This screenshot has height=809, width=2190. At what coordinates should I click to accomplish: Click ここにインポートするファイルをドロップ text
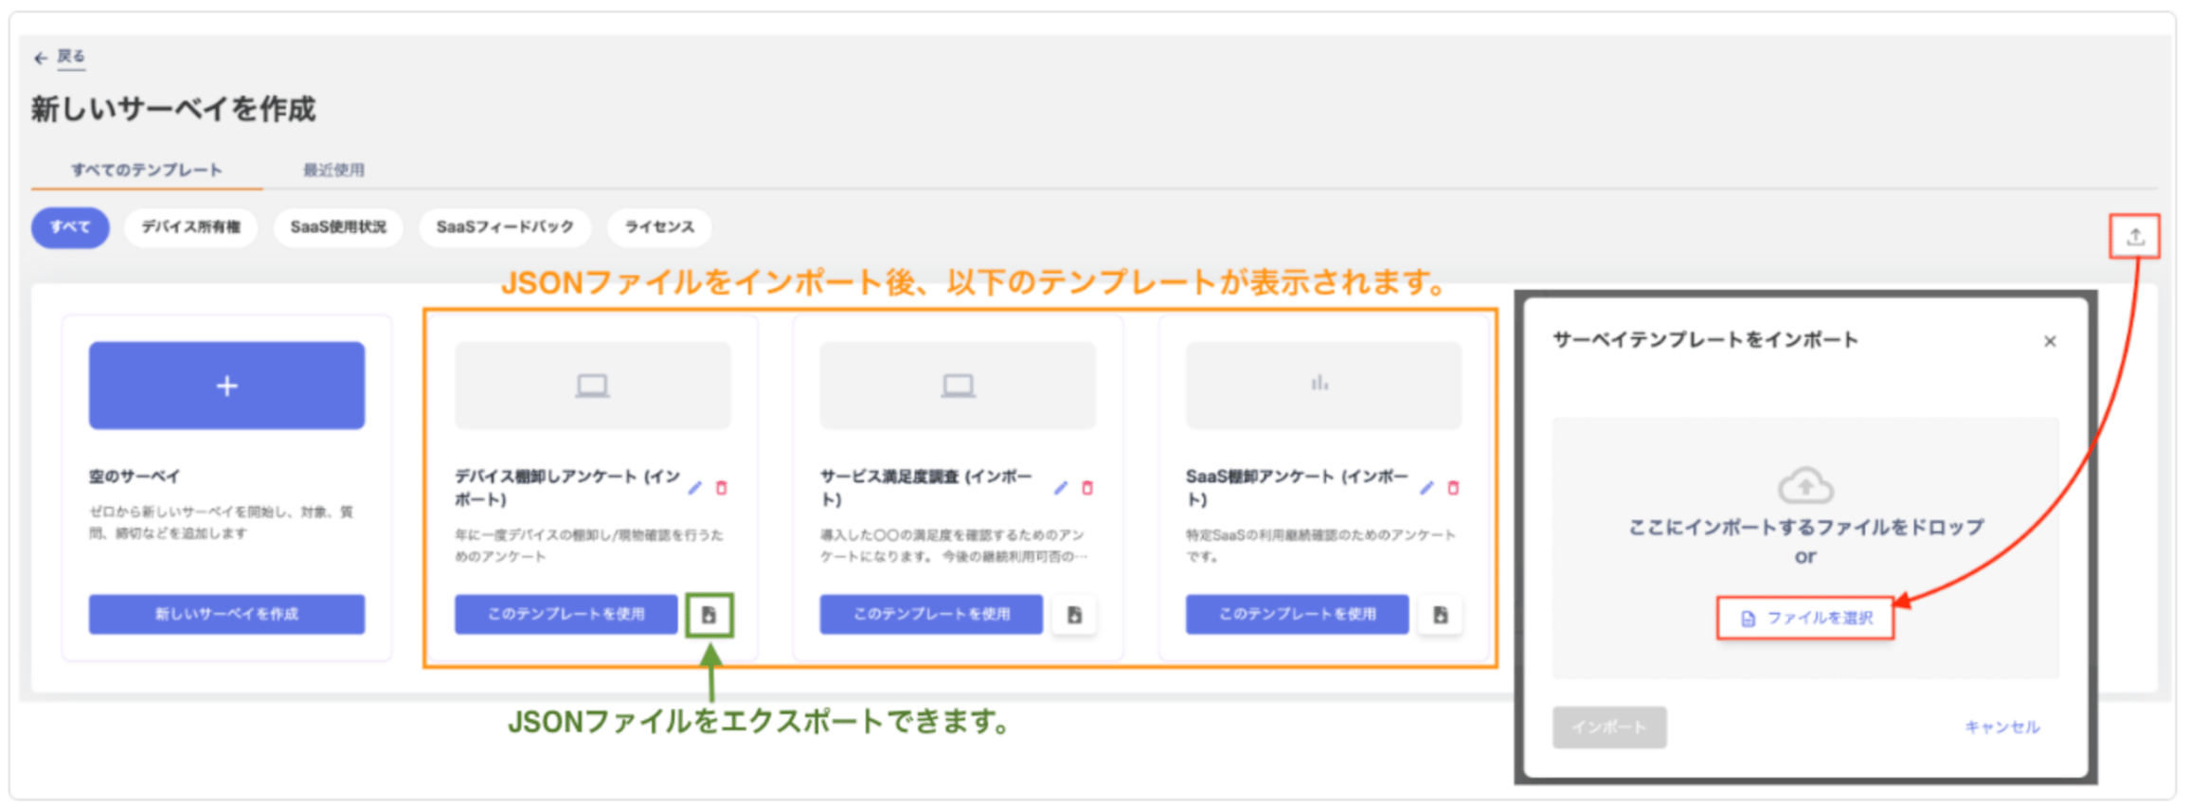[1805, 528]
